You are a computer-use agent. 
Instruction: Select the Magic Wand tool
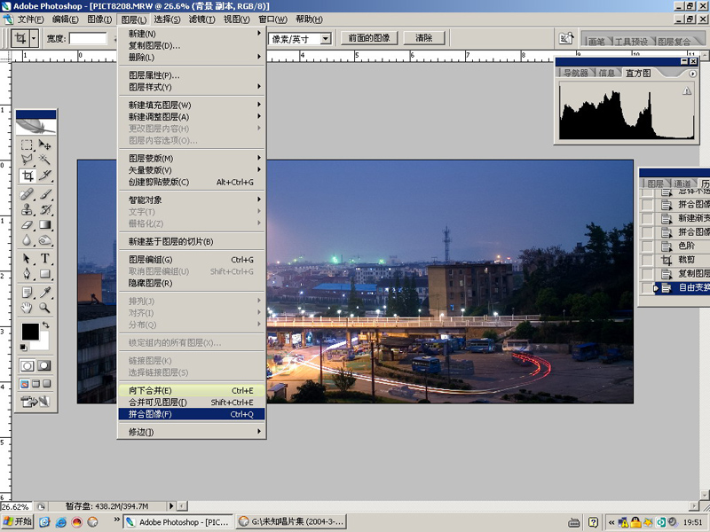[44, 160]
